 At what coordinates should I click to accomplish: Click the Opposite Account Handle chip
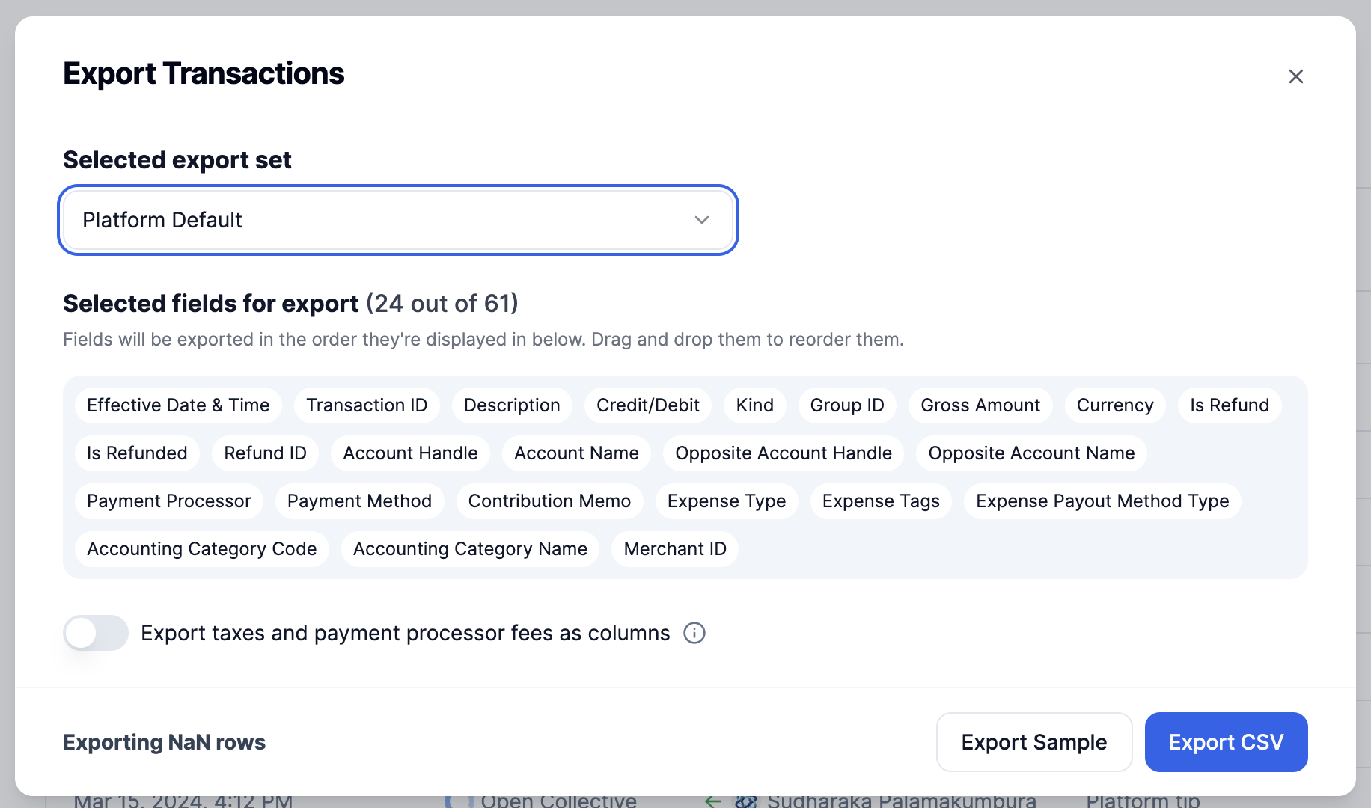pyautogui.click(x=784, y=453)
